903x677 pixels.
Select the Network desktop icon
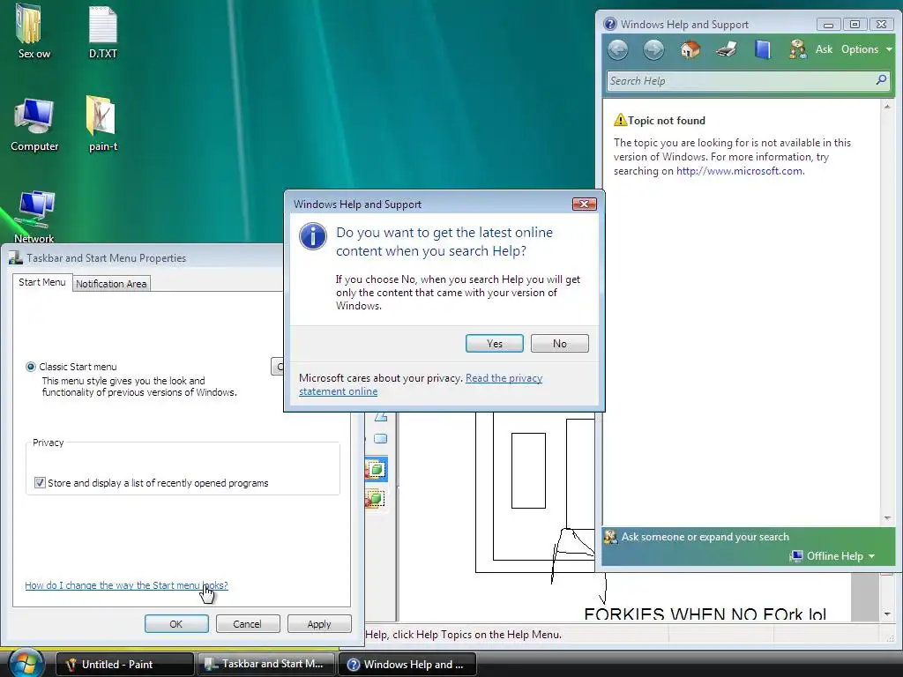point(34,216)
